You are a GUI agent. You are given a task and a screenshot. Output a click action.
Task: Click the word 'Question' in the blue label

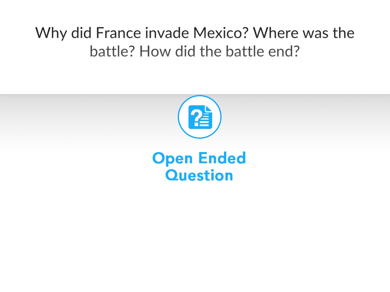(x=199, y=175)
